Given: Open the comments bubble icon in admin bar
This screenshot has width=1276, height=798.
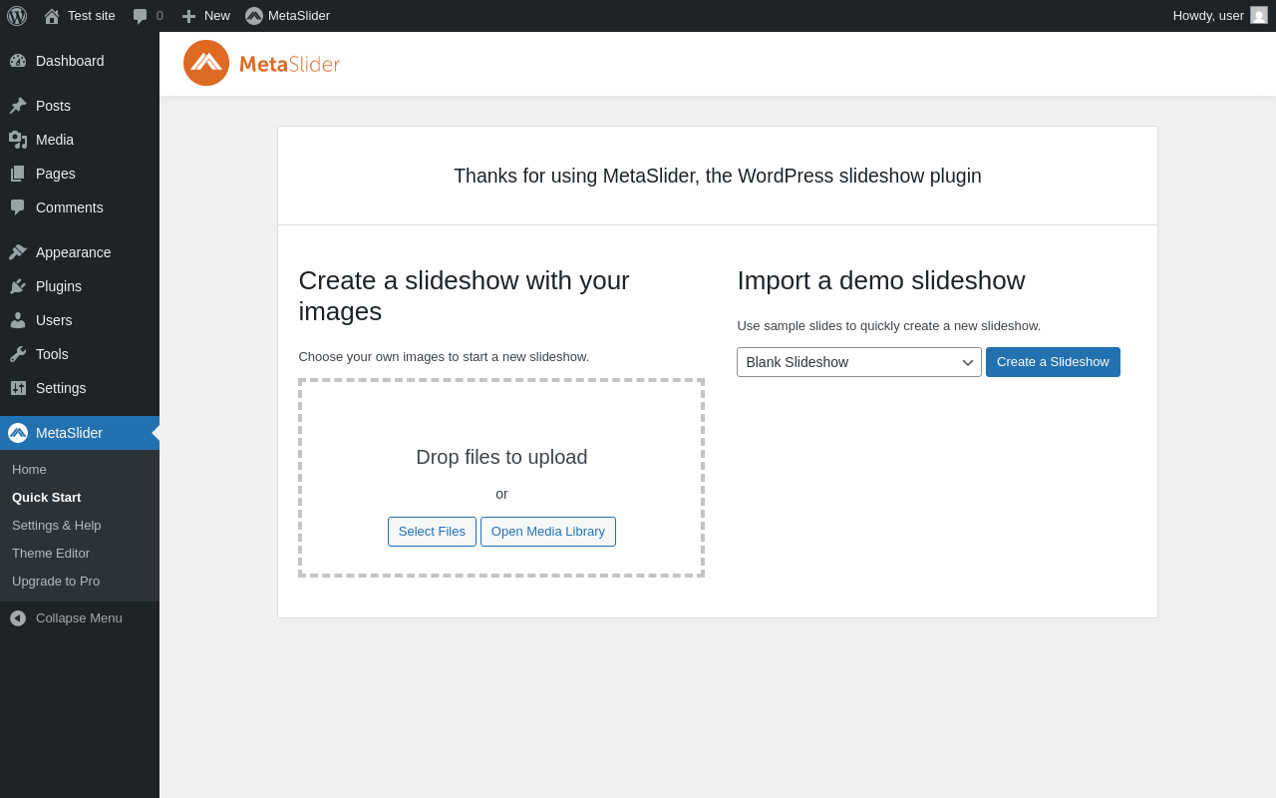Looking at the screenshot, I should [141, 16].
